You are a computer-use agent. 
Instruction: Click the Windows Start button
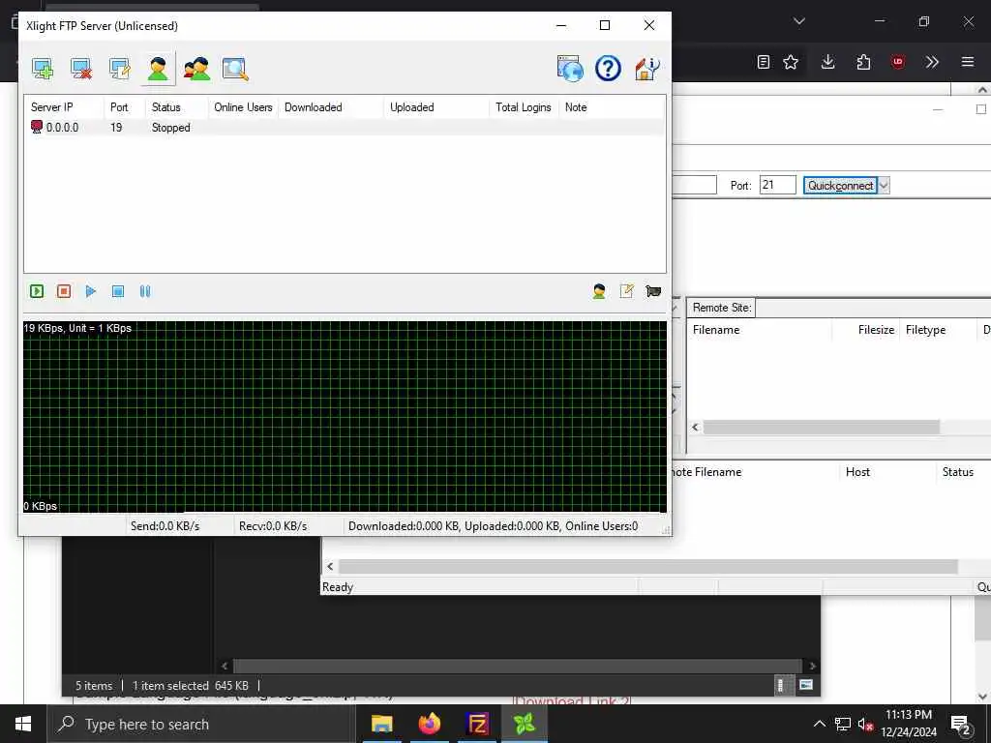[23, 724]
